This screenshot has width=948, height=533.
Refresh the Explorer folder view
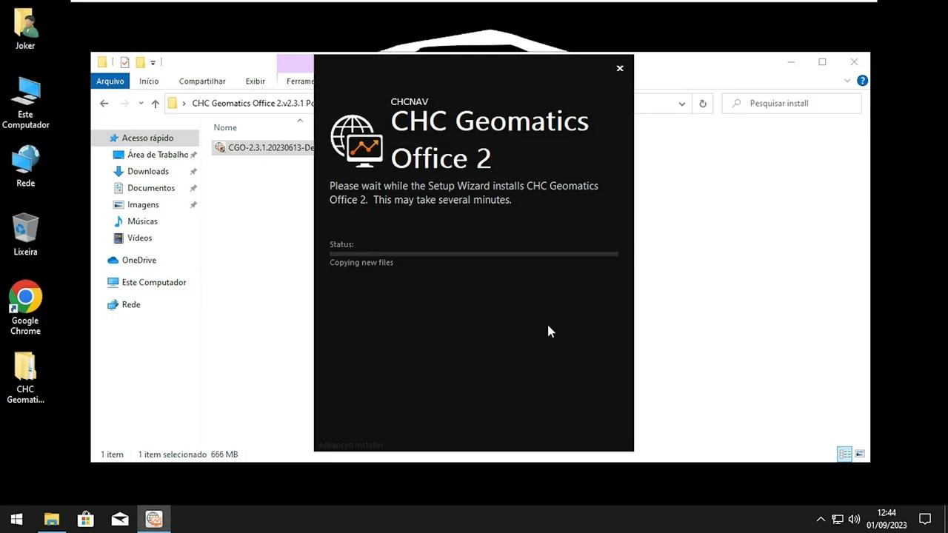point(703,104)
